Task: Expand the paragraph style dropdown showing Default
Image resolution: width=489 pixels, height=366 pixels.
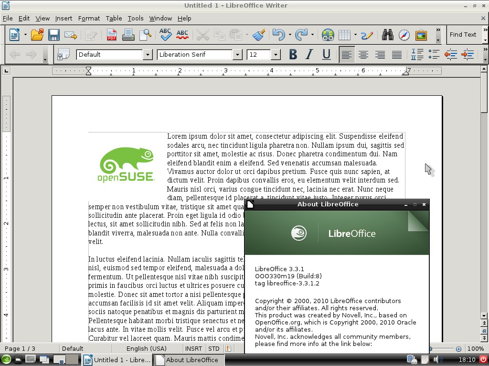Action: point(148,55)
